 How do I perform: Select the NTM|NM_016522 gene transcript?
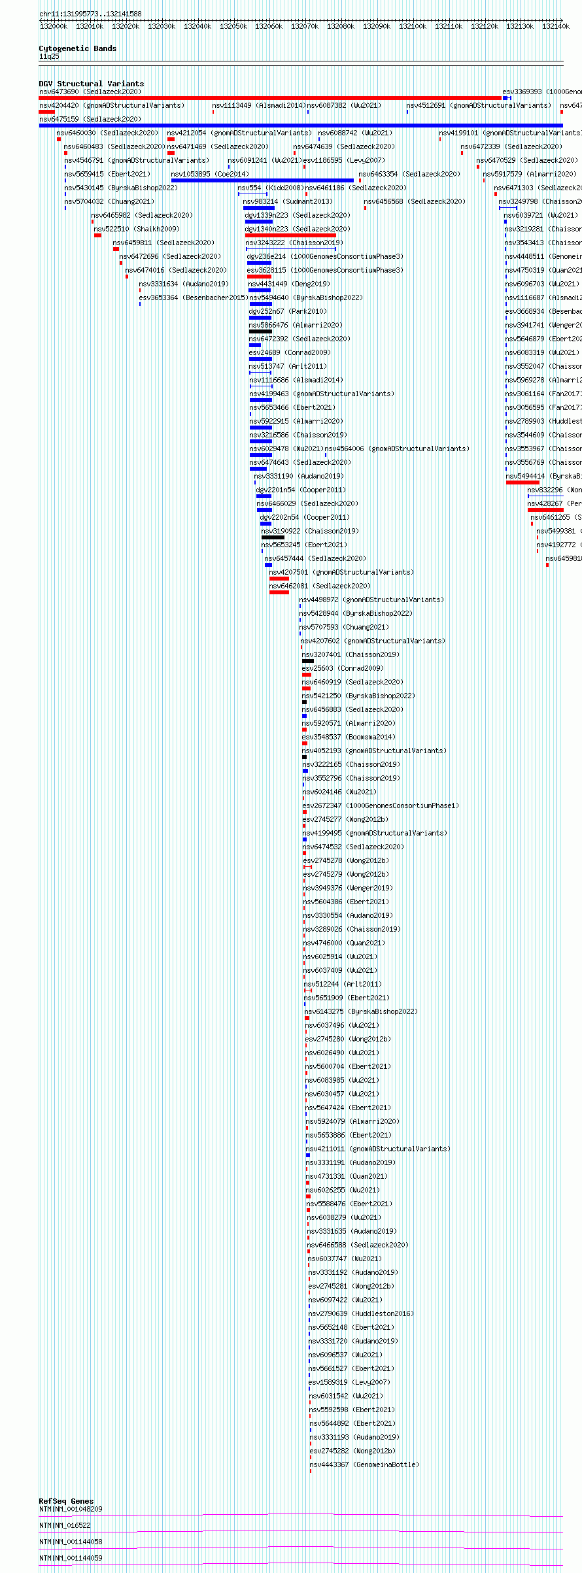point(65,1525)
